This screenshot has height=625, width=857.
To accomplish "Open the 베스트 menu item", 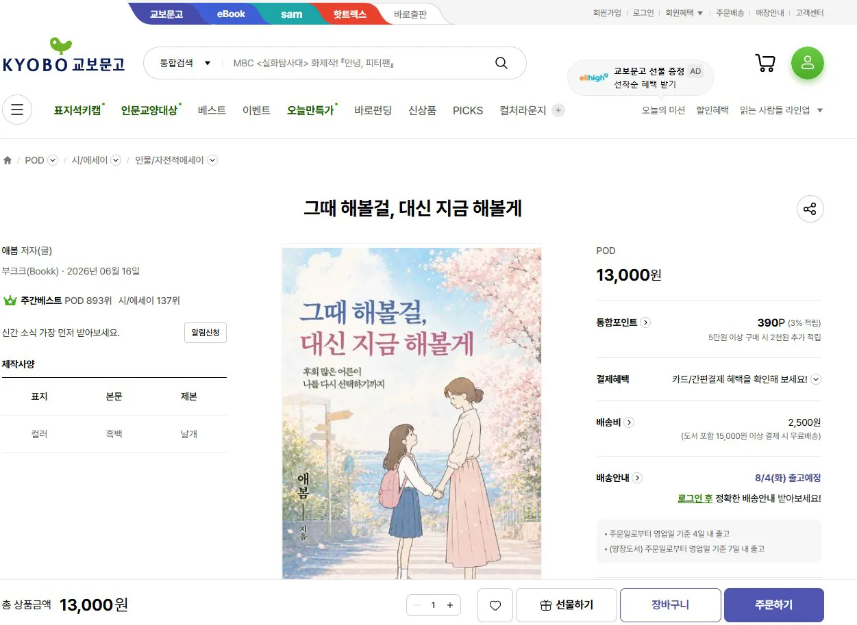I will coord(212,110).
